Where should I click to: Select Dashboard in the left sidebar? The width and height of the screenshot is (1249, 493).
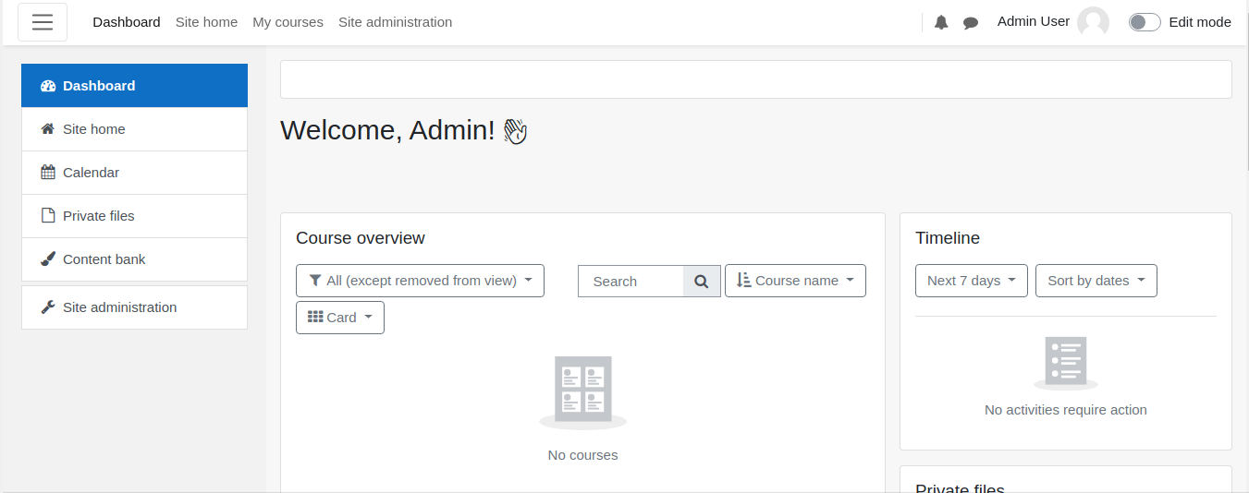click(x=134, y=86)
